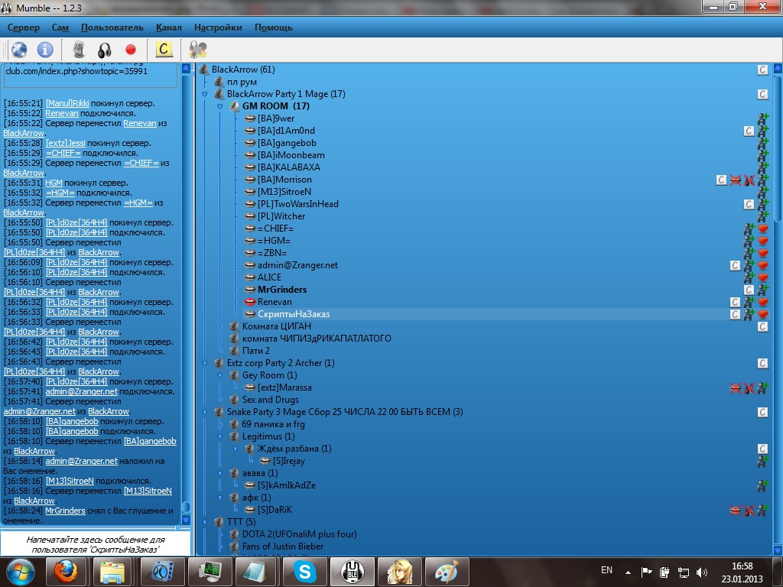Click comment icon on Ждём разбана channel

(762, 449)
